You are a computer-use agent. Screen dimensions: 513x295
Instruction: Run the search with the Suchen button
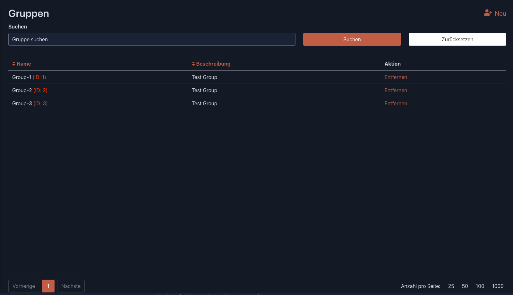tap(352, 39)
